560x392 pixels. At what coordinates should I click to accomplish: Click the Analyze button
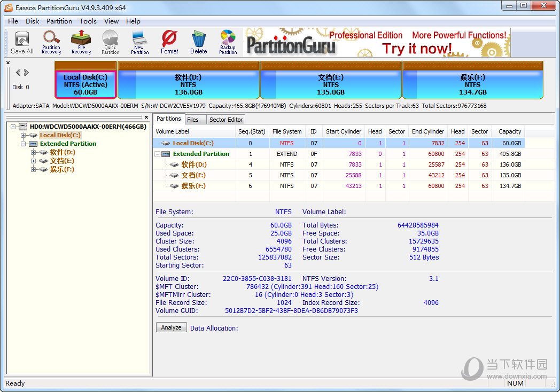tap(171, 327)
